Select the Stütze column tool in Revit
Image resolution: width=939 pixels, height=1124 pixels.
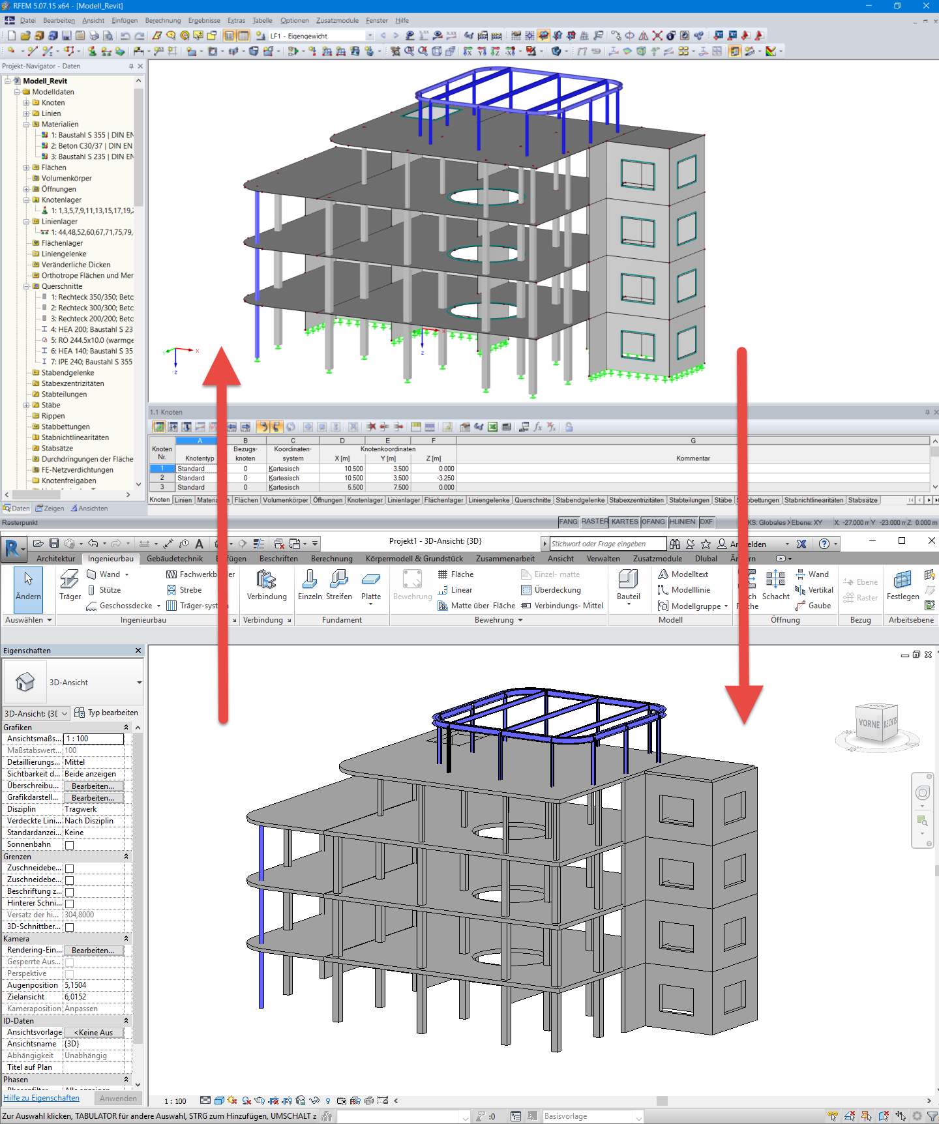104,590
